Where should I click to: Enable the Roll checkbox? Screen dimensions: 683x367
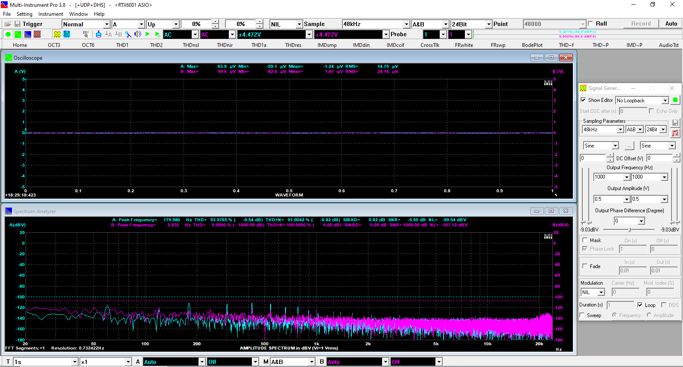[590, 24]
